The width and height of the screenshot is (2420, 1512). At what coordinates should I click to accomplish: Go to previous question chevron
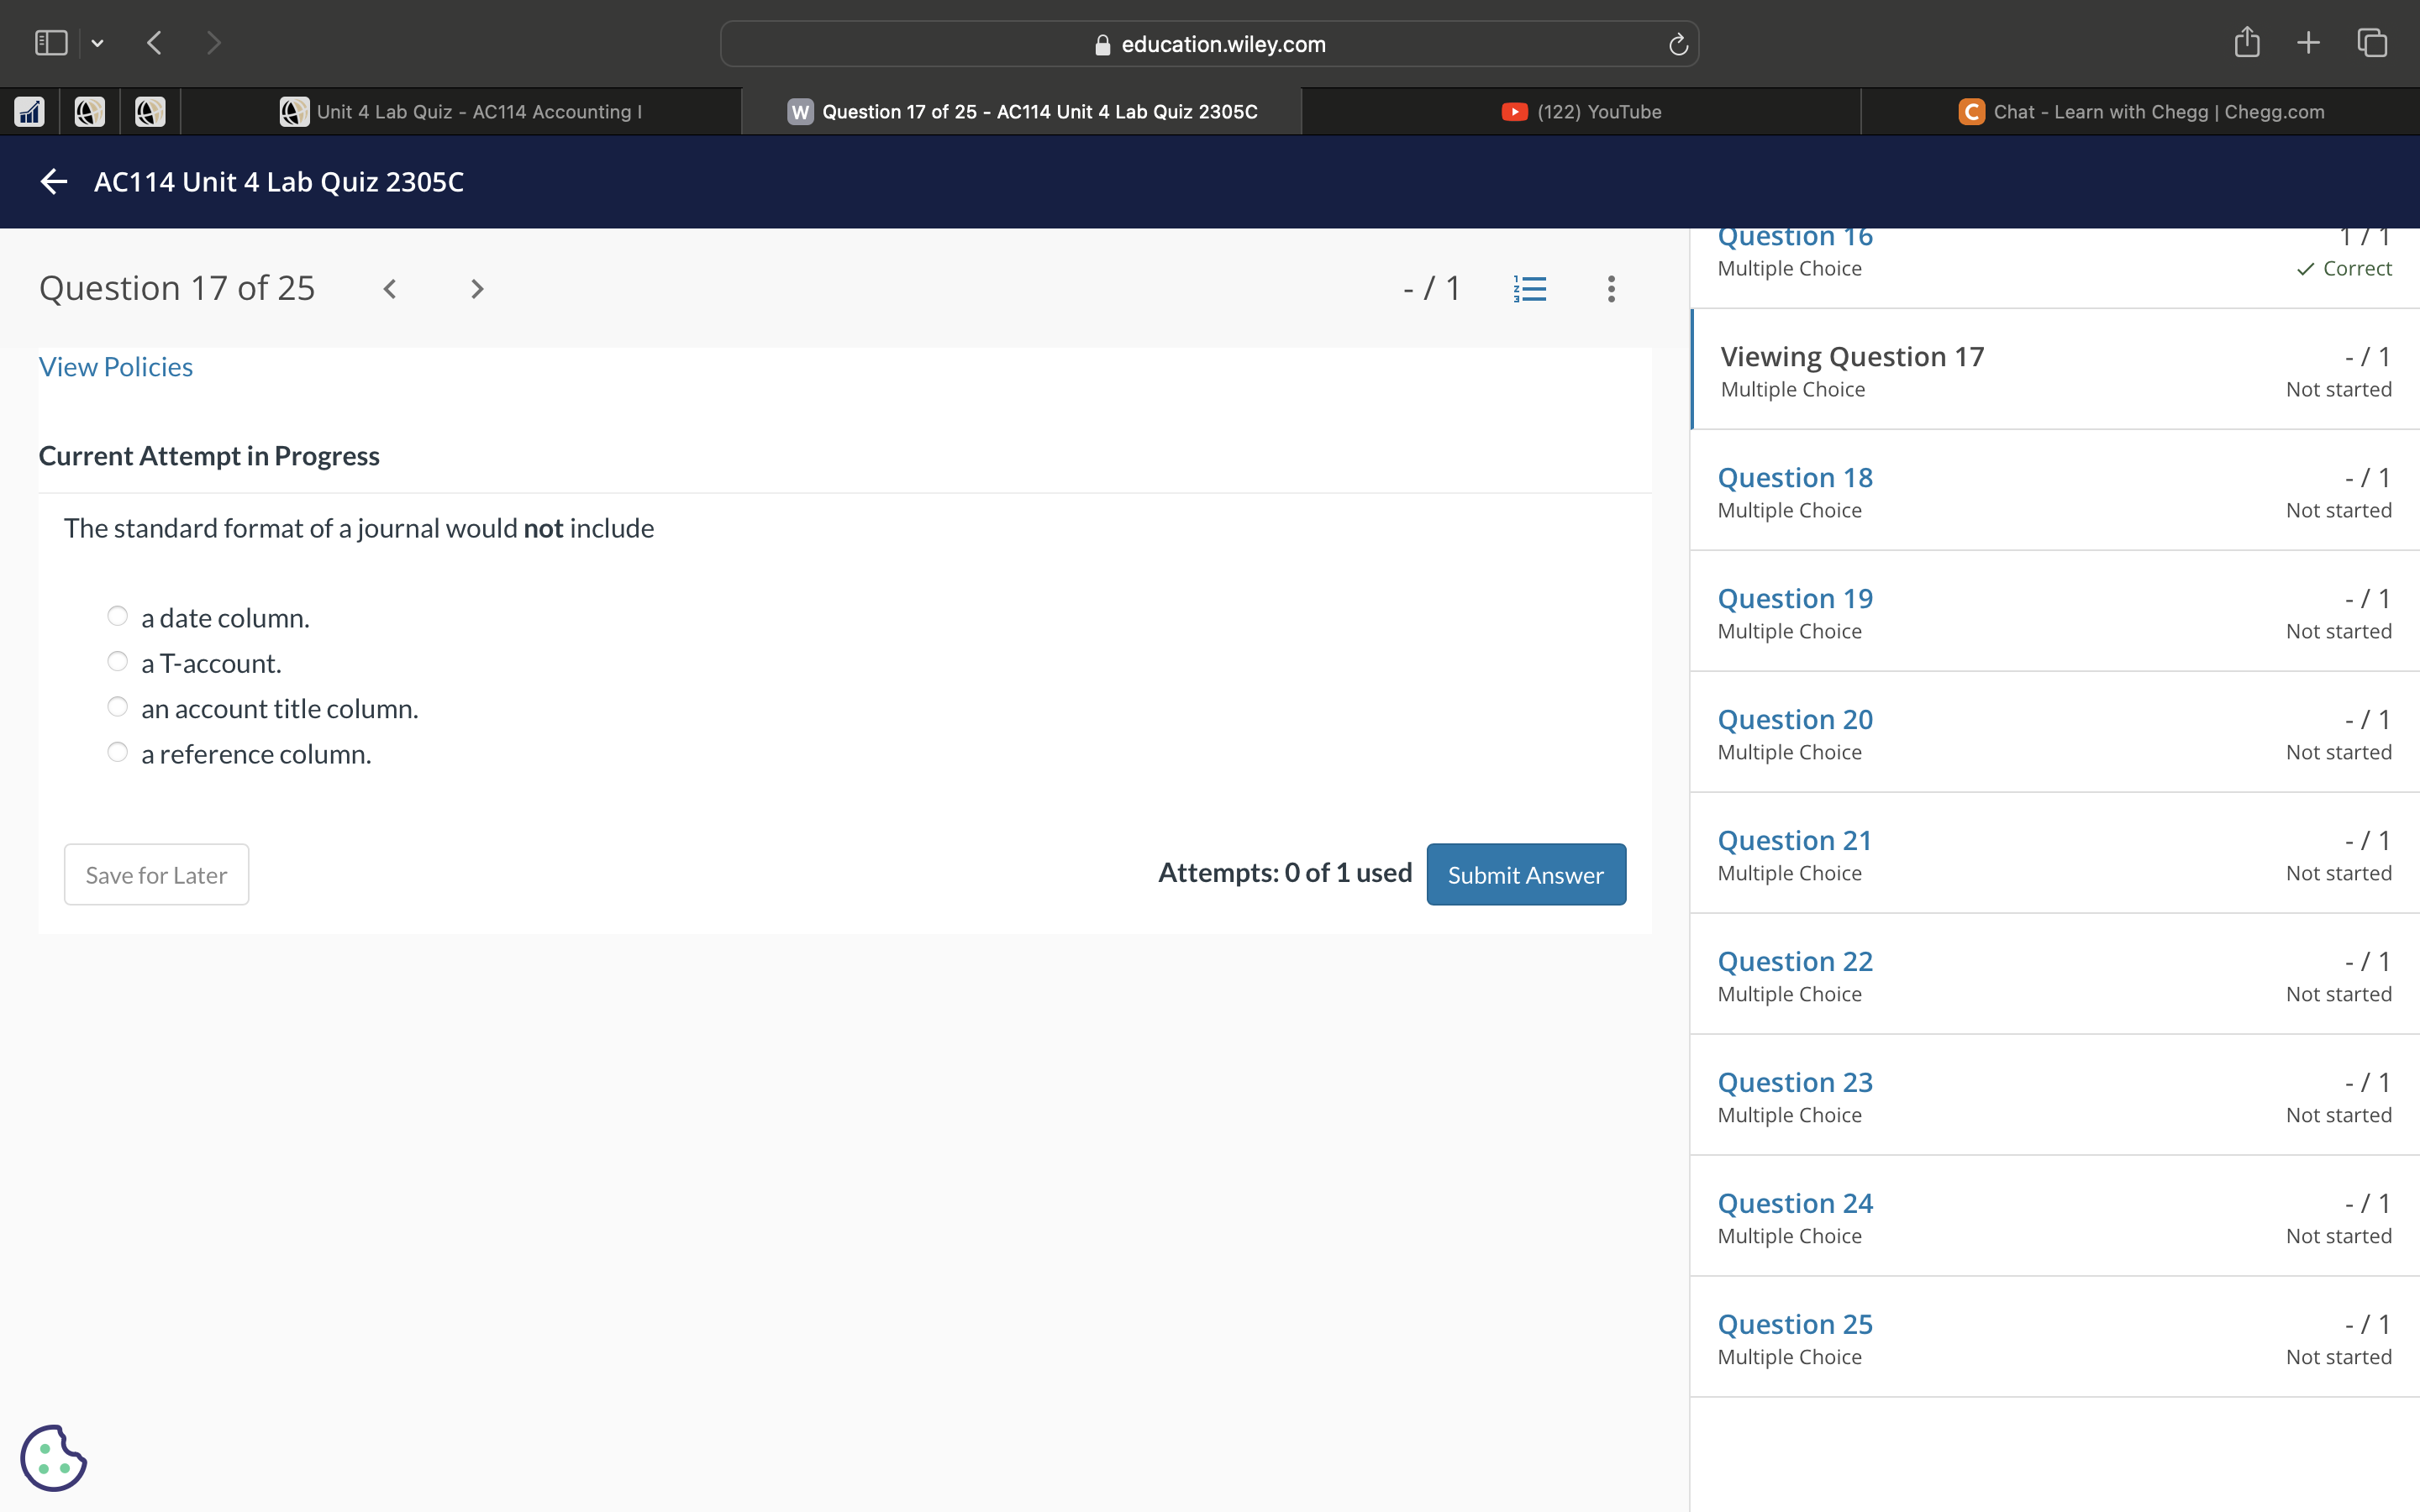click(390, 289)
